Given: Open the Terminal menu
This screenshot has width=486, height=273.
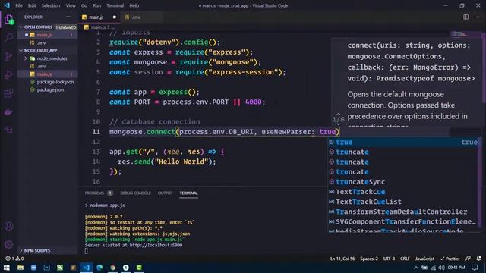Looking at the screenshot, I should (115, 5).
